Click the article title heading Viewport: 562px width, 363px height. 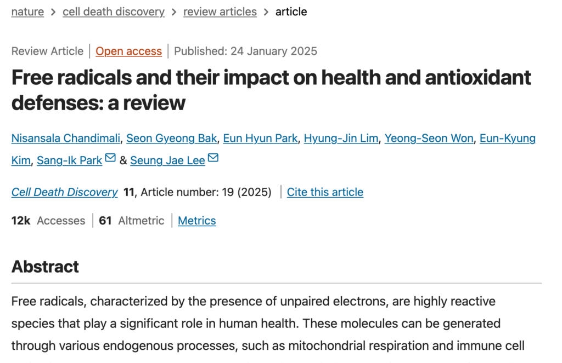(271, 90)
